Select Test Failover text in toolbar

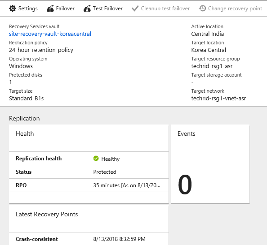coord(107,9)
